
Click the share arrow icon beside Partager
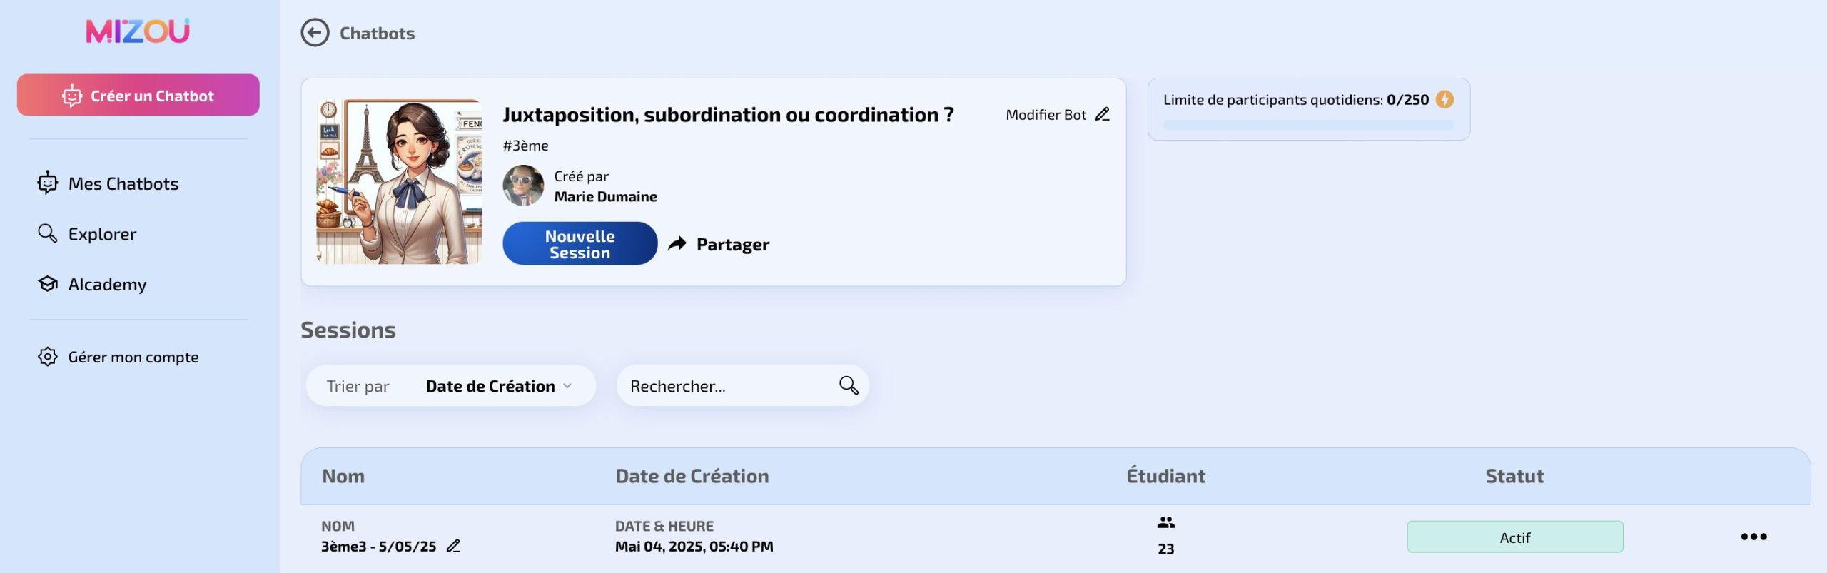(x=677, y=244)
